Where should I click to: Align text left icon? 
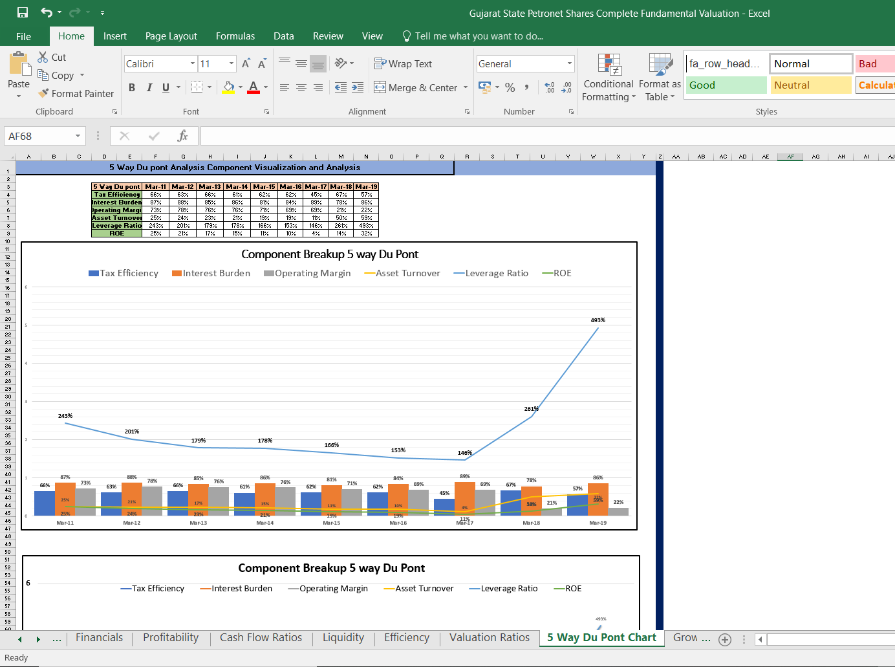[x=285, y=87]
